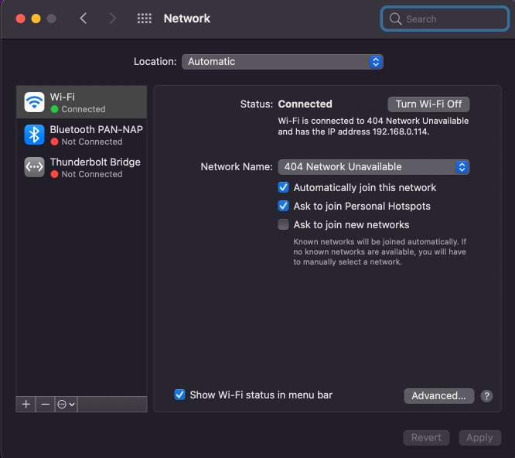The height and width of the screenshot is (458, 515).
Task: Show all preferences grid icon
Action: click(x=144, y=19)
